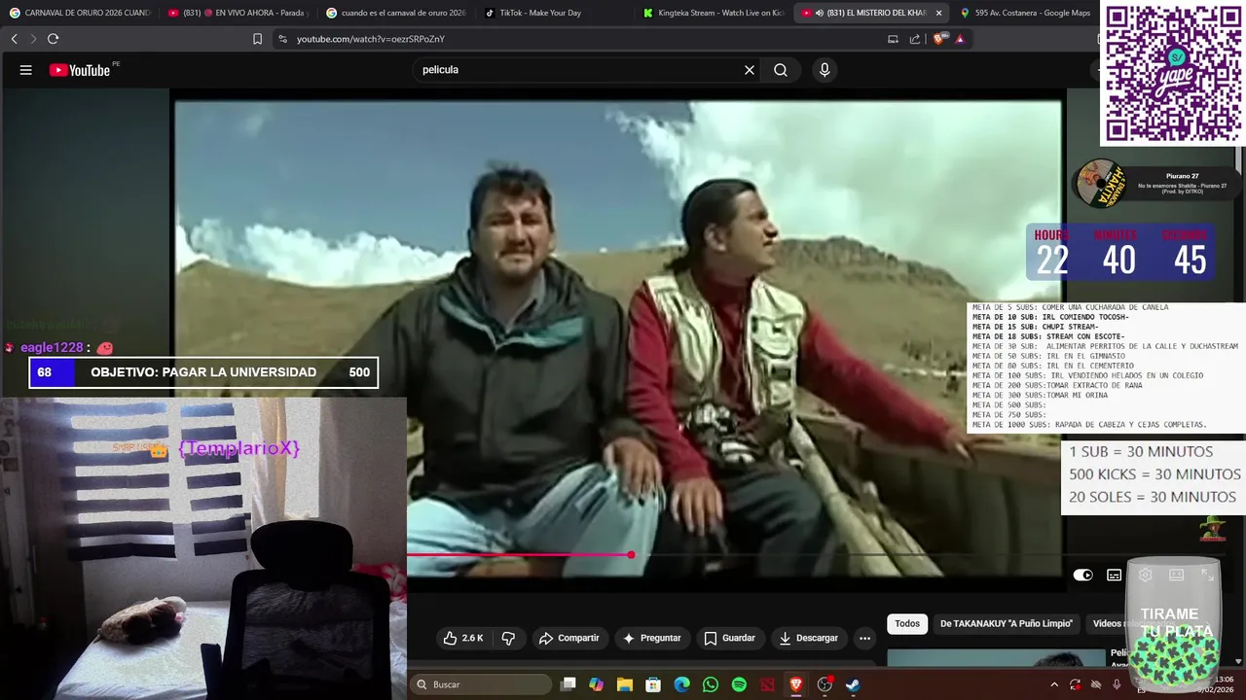The image size is (1246, 700).
Task: Open Microsoft Edge from the taskbar
Action: pos(682,684)
